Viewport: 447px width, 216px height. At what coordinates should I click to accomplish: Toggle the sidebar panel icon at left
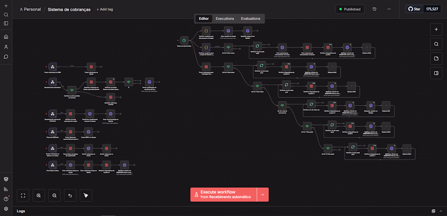pyautogui.click(x=6, y=24)
